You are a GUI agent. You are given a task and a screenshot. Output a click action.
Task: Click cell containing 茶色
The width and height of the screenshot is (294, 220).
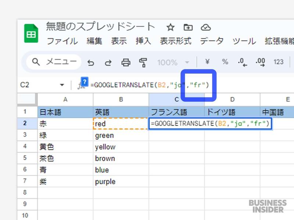click(x=65, y=158)
